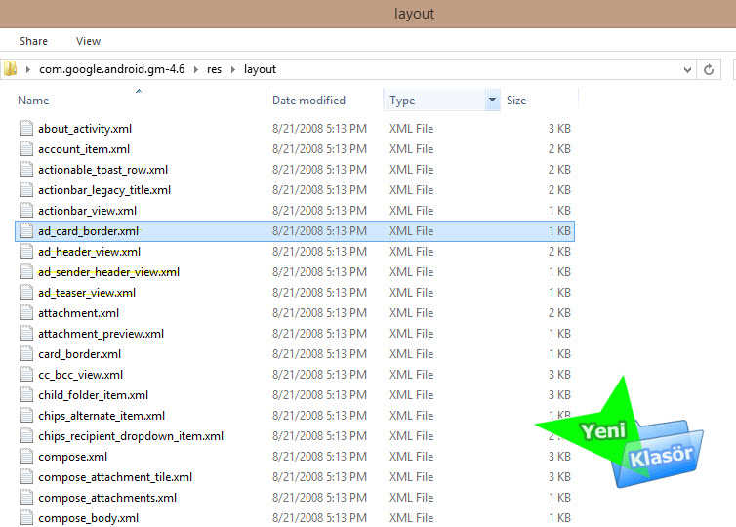Open the address bar history dropdown
736x527 pixels.
pos(687,69)
